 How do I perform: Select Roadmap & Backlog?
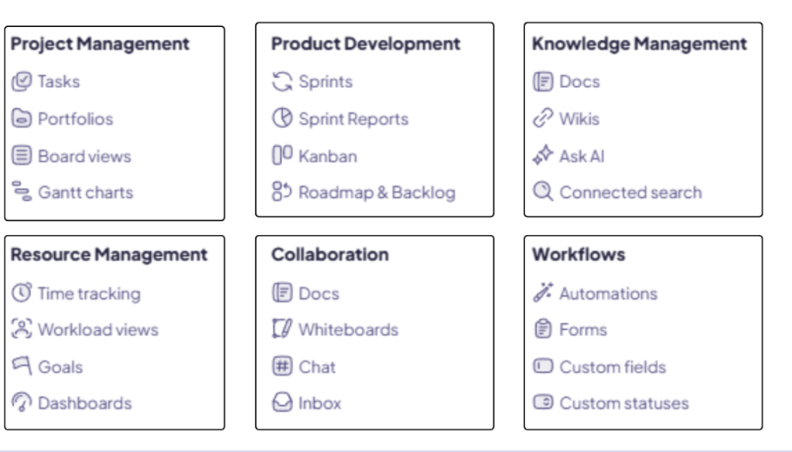(377, 192)
